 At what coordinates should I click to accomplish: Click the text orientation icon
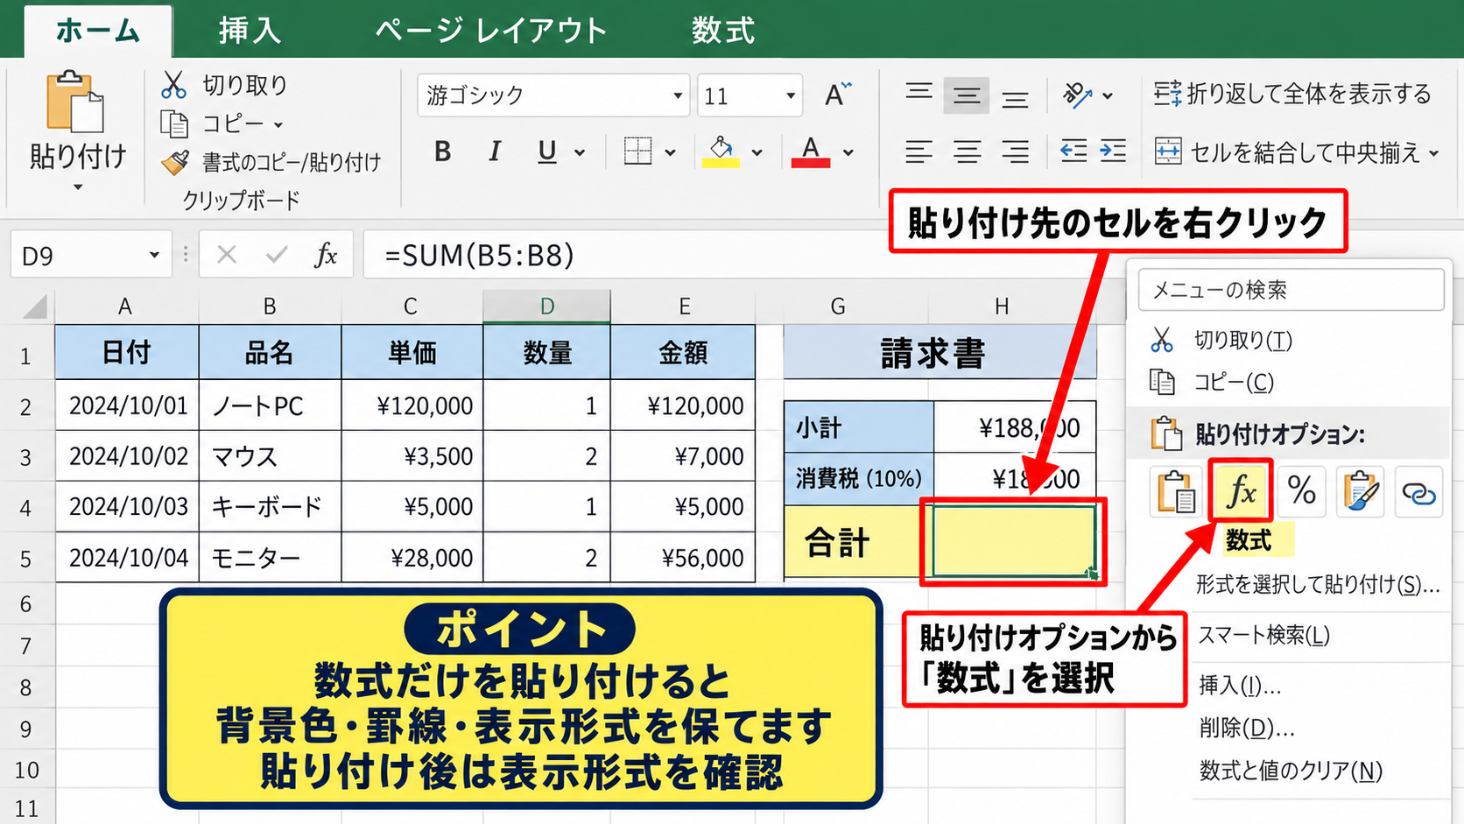point(1077,95)
